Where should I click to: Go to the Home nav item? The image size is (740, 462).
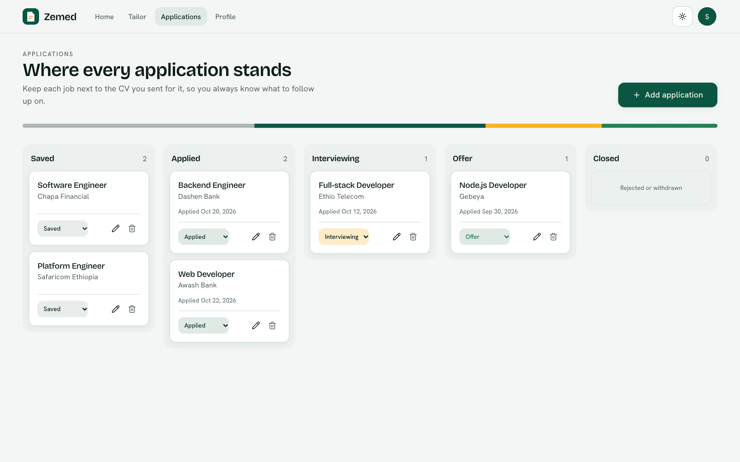(x=104, y=16)
